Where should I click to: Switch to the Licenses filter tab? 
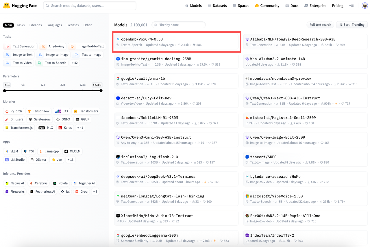[x=73, y=25]
